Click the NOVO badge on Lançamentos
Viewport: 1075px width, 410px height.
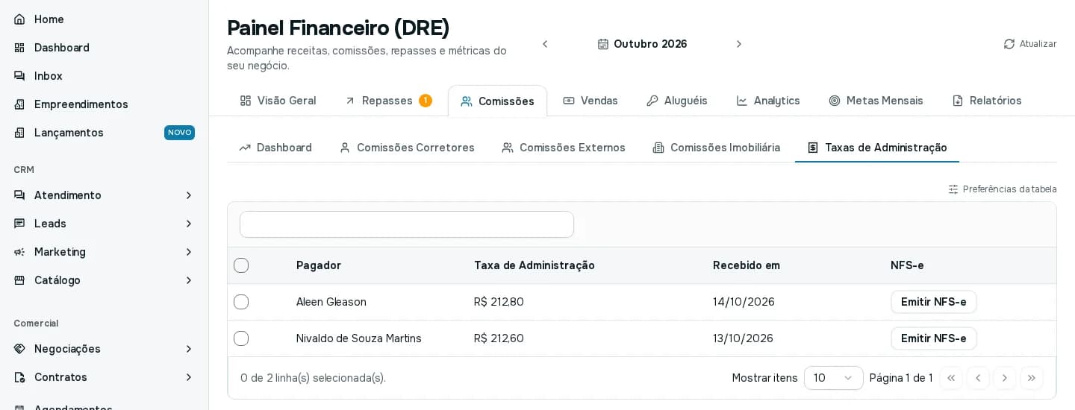tap(179, 133)
